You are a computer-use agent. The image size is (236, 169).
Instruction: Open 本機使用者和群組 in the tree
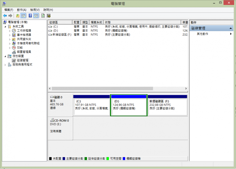(28, 43)
